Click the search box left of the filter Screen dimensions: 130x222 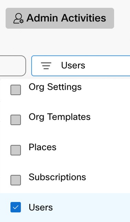[x=13, y=66]
